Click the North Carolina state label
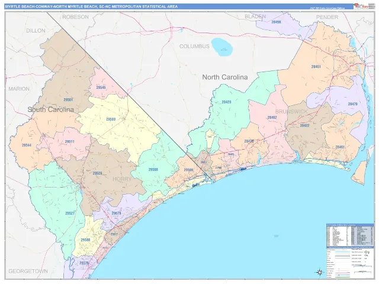 click(x=225, y=77)
